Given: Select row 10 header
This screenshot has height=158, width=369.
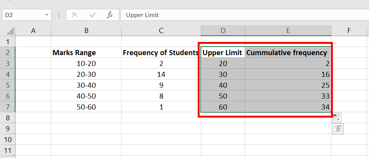Looking at the screenshot, I should [8, 139].
